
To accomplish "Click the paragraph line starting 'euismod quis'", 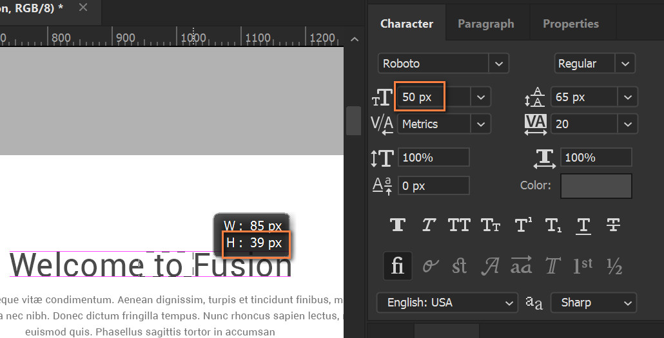I will tap(150, 332).
